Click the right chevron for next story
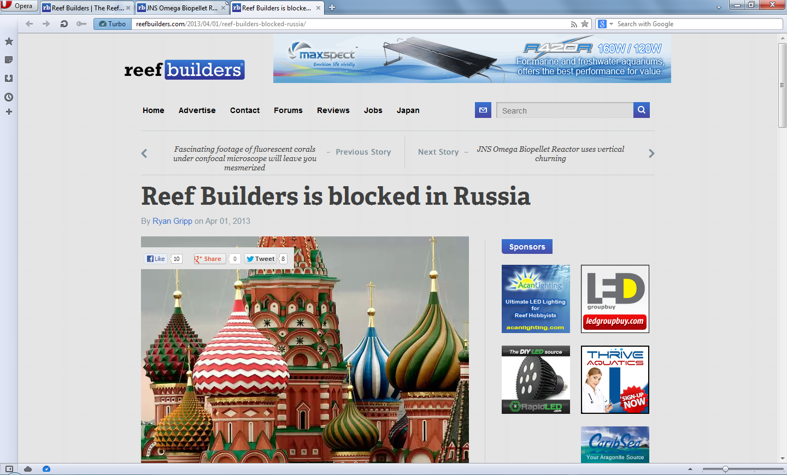The width and height of the screenshot is (787, 475). 651,153
